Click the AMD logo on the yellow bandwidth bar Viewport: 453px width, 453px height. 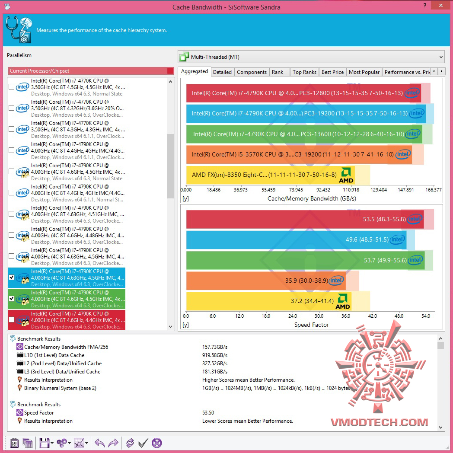(x=346, y=175)
